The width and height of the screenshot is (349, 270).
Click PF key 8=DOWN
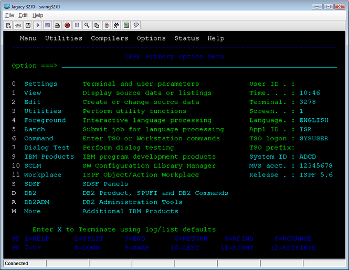tap(87, 248)
